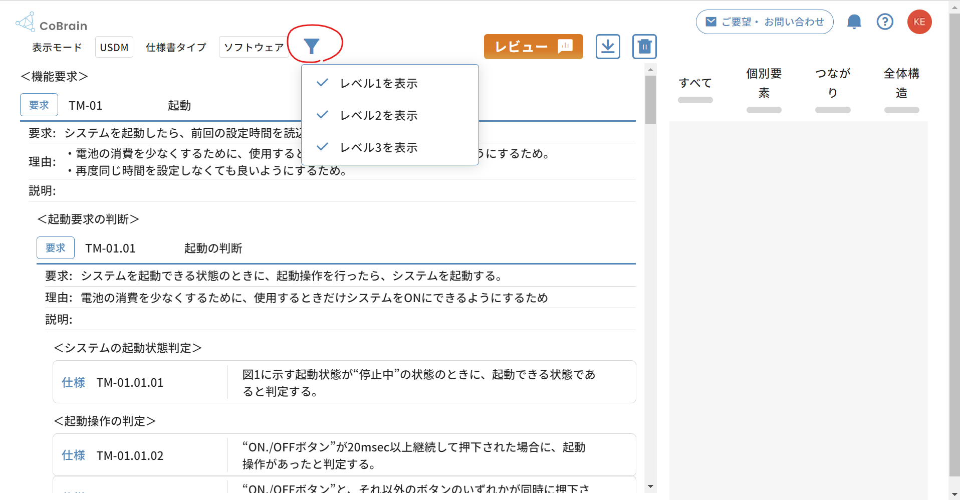Click the TM-01.01 理由 text line

(315, 298)
